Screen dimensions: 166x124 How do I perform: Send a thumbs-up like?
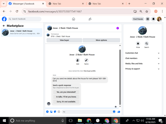[x=119, y=112]
